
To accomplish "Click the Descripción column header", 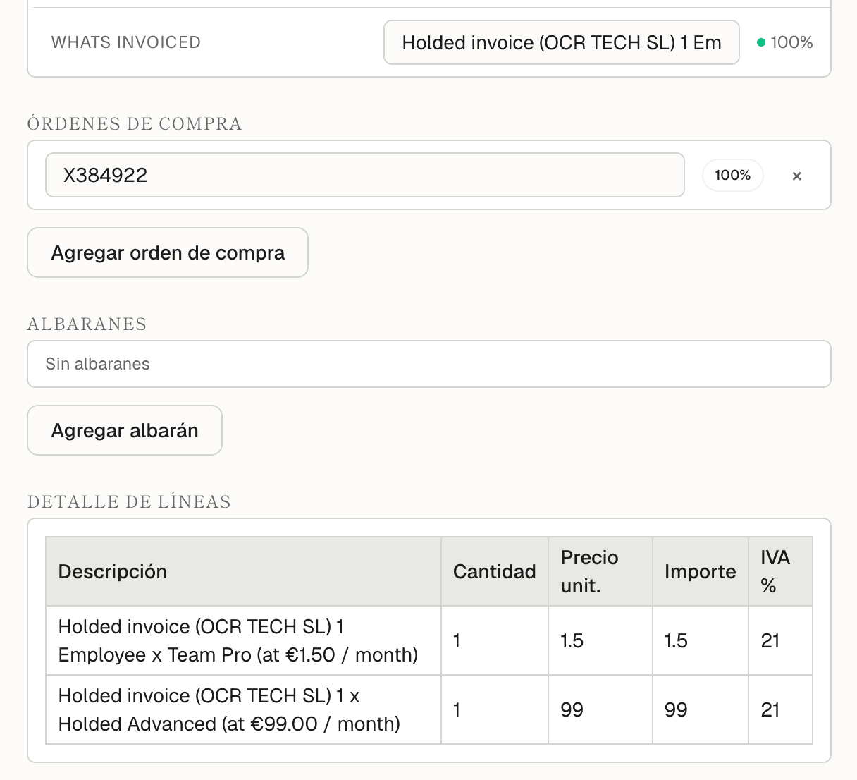I will click(x=244, y=571).
